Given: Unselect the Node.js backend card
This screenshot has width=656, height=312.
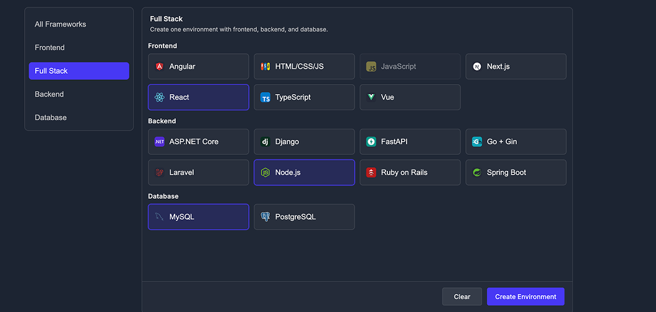Looking at the screenshot, I should 304,172.
